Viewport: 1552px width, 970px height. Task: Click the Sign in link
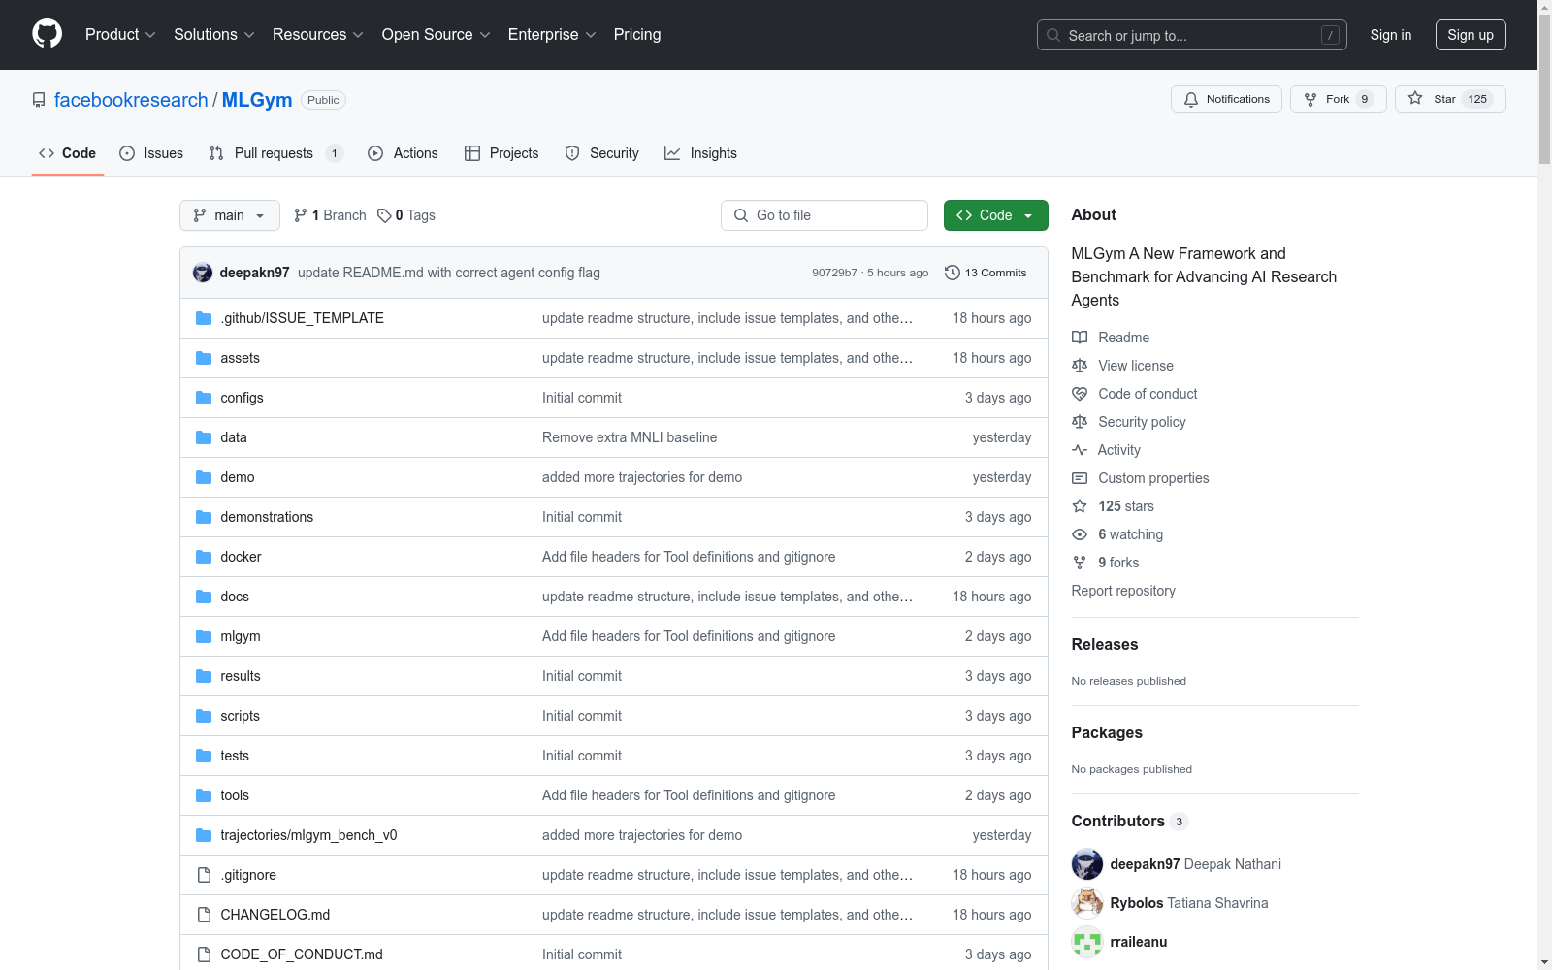coord(1391,35)
